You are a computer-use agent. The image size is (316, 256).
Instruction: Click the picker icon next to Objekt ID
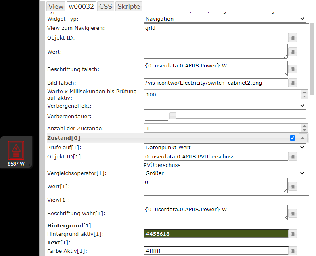(x=293, y=37)
